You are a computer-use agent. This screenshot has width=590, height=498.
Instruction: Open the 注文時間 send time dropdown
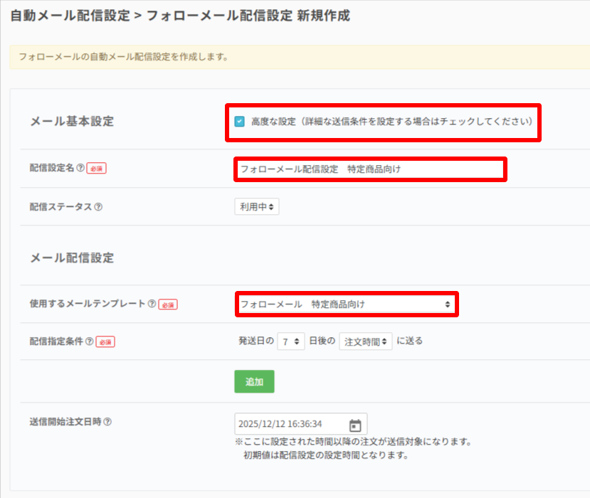(365, 341)
